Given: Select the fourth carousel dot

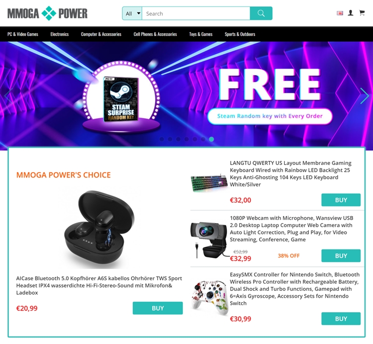Looking at the screenshot, I should [186, 139].
